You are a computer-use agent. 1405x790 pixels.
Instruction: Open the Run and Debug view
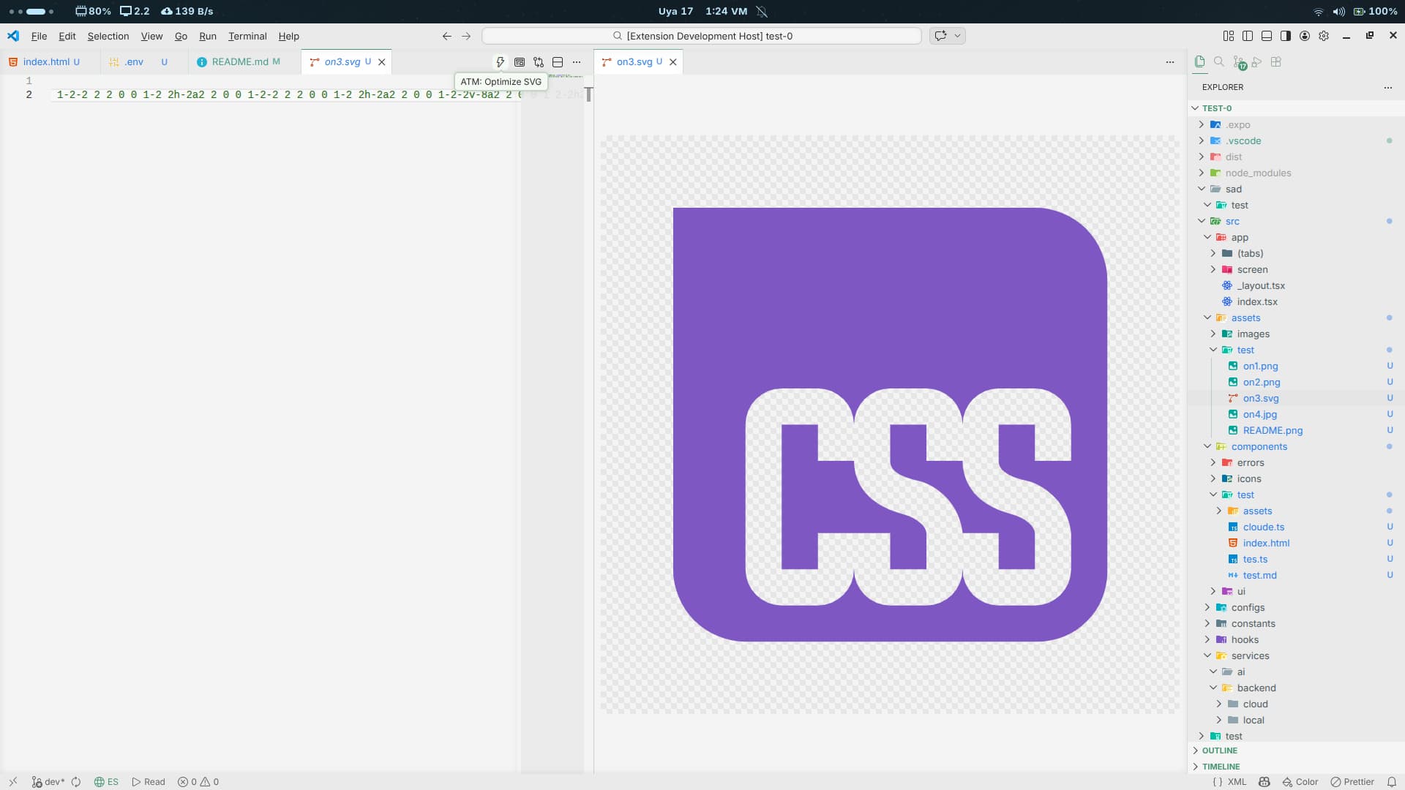click(x=1257, y=62)
